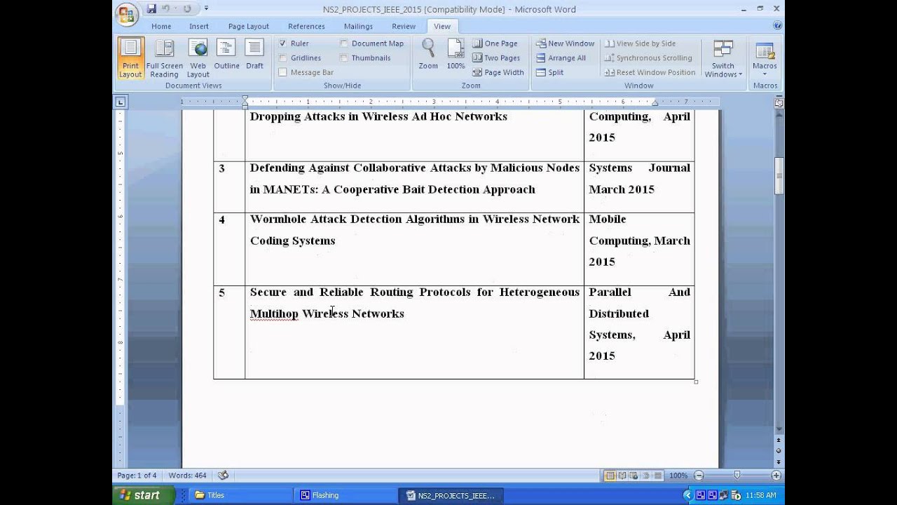Image resolution: width=897 pixels, height=505 pixels.
Task: Click Reset Window Position
Action: [650, 72]
